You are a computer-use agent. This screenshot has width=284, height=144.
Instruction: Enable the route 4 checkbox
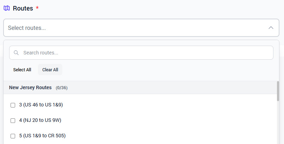tap(13, 120)
